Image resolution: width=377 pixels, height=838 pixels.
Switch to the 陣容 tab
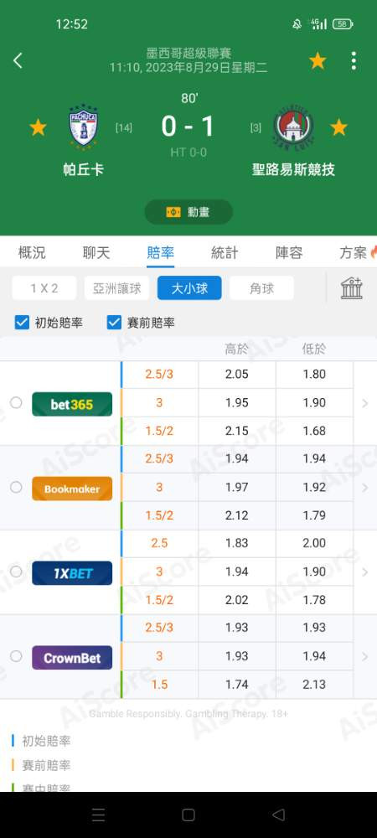coord(289,253)
